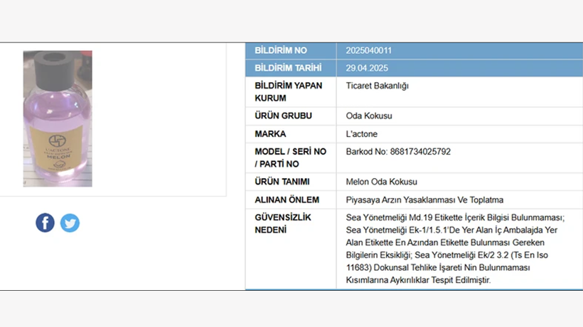The width and height of the screenshot is (583, 327).
Task: Select the barcode number 8681734025792
Action: click(x=397, y=152)
